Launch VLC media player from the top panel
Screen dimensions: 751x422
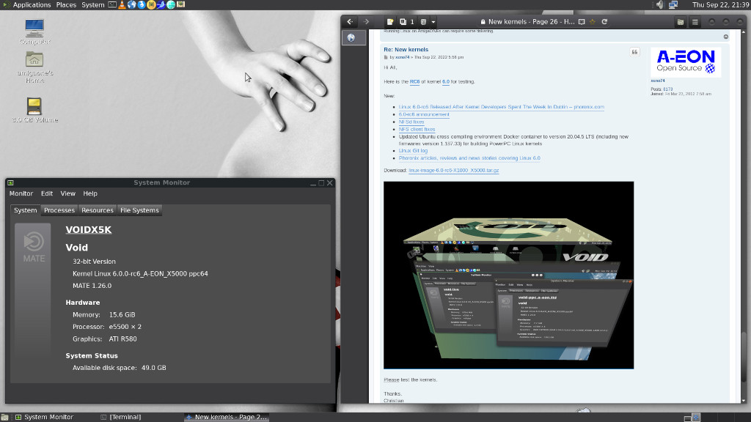122,5
